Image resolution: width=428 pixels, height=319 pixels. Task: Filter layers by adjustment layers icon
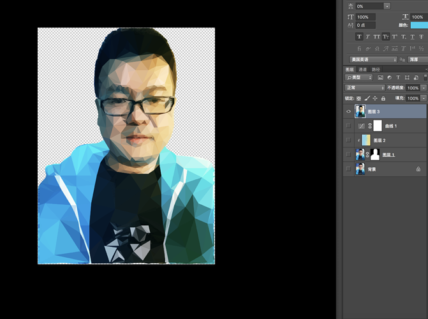click(x=390, y=78)
